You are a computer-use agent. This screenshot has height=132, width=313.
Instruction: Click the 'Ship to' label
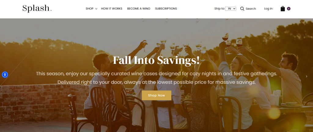click(x=219, y=9)
